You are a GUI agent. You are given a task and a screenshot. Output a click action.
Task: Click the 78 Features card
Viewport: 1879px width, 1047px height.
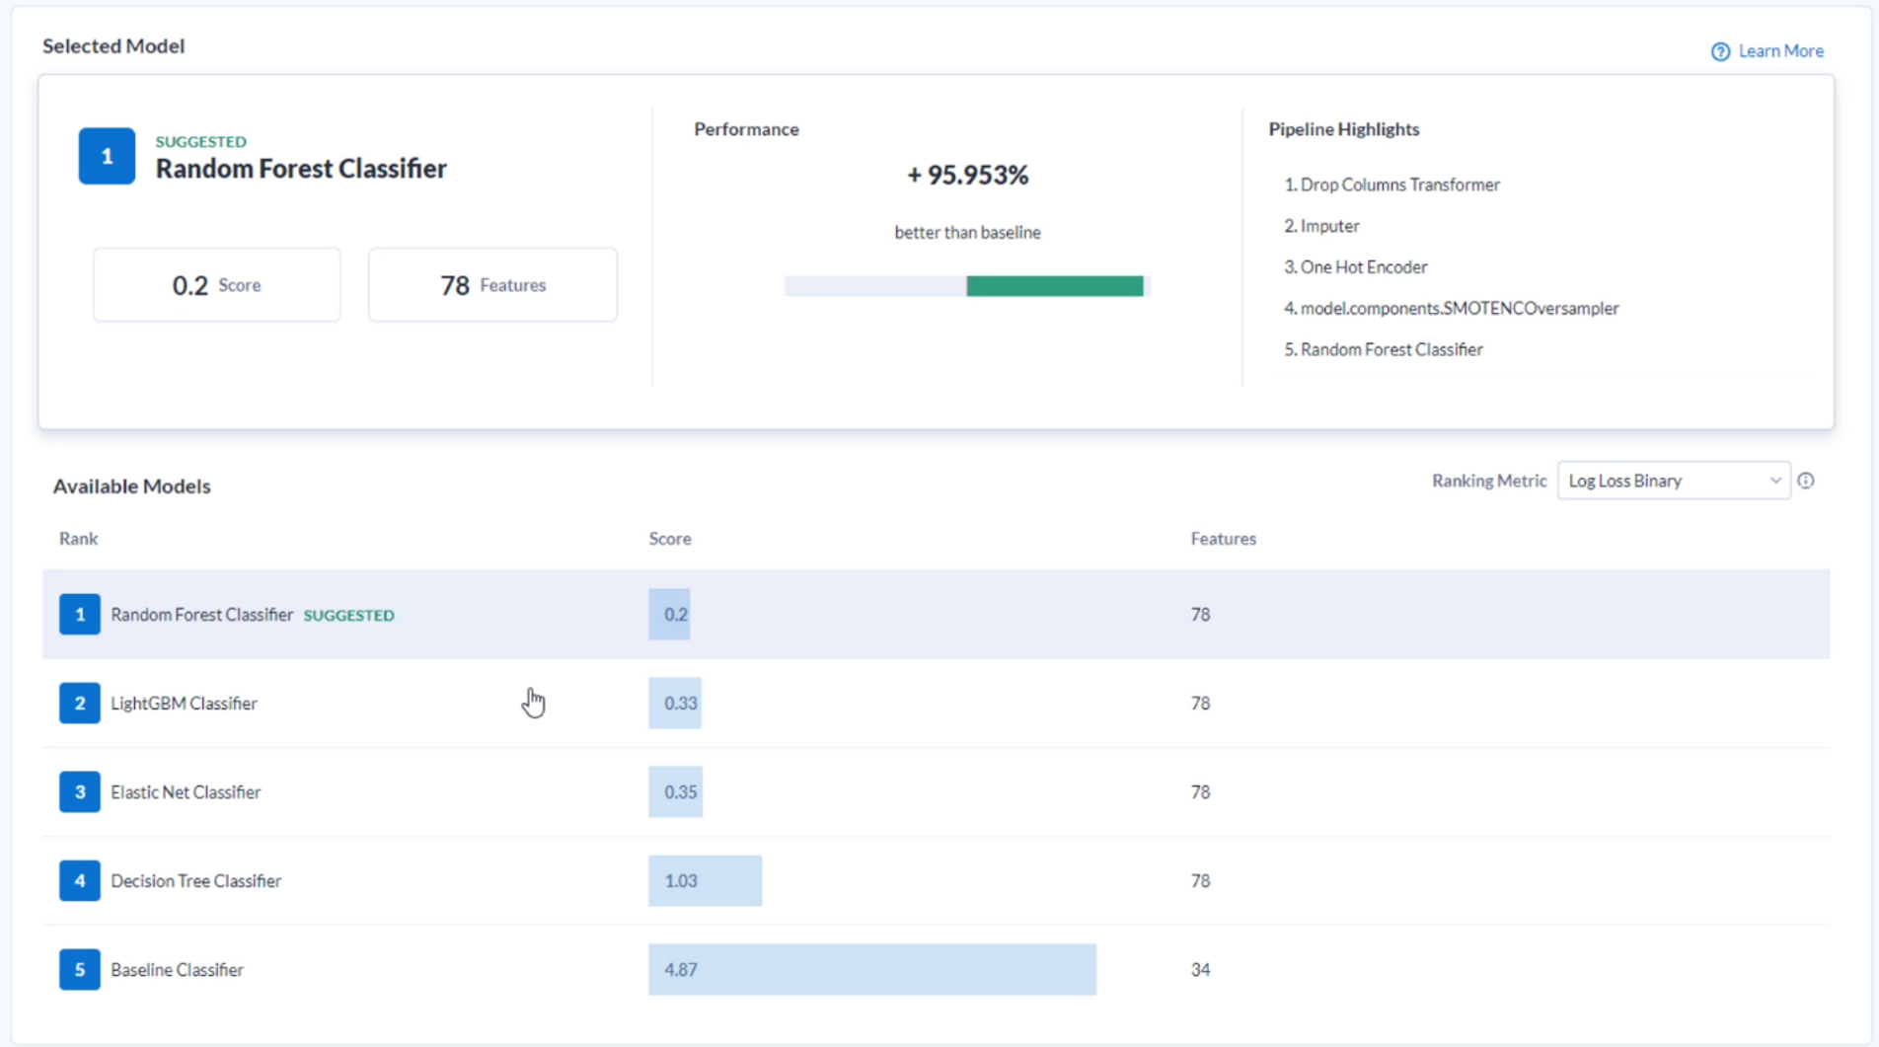coord(492,285)
